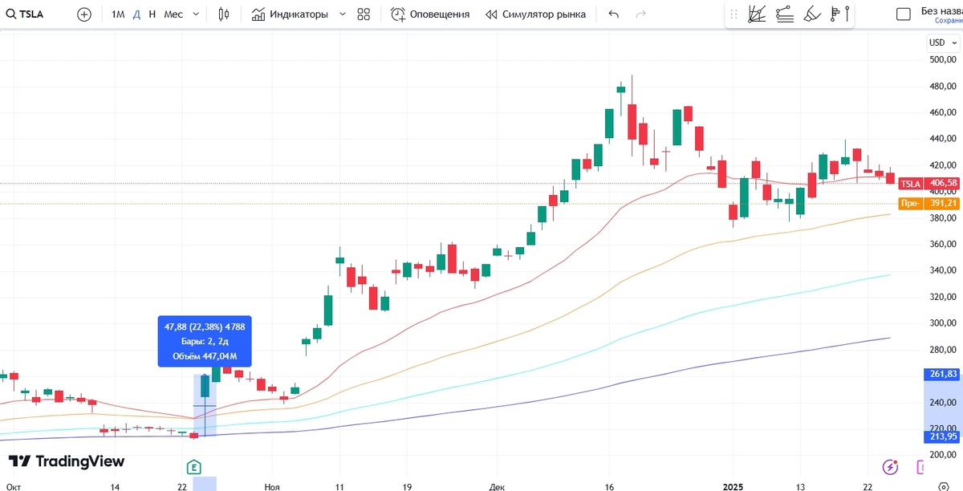Select the Gann fan drawing tool
Screen dimensions: 963x491
pos(757,14)
